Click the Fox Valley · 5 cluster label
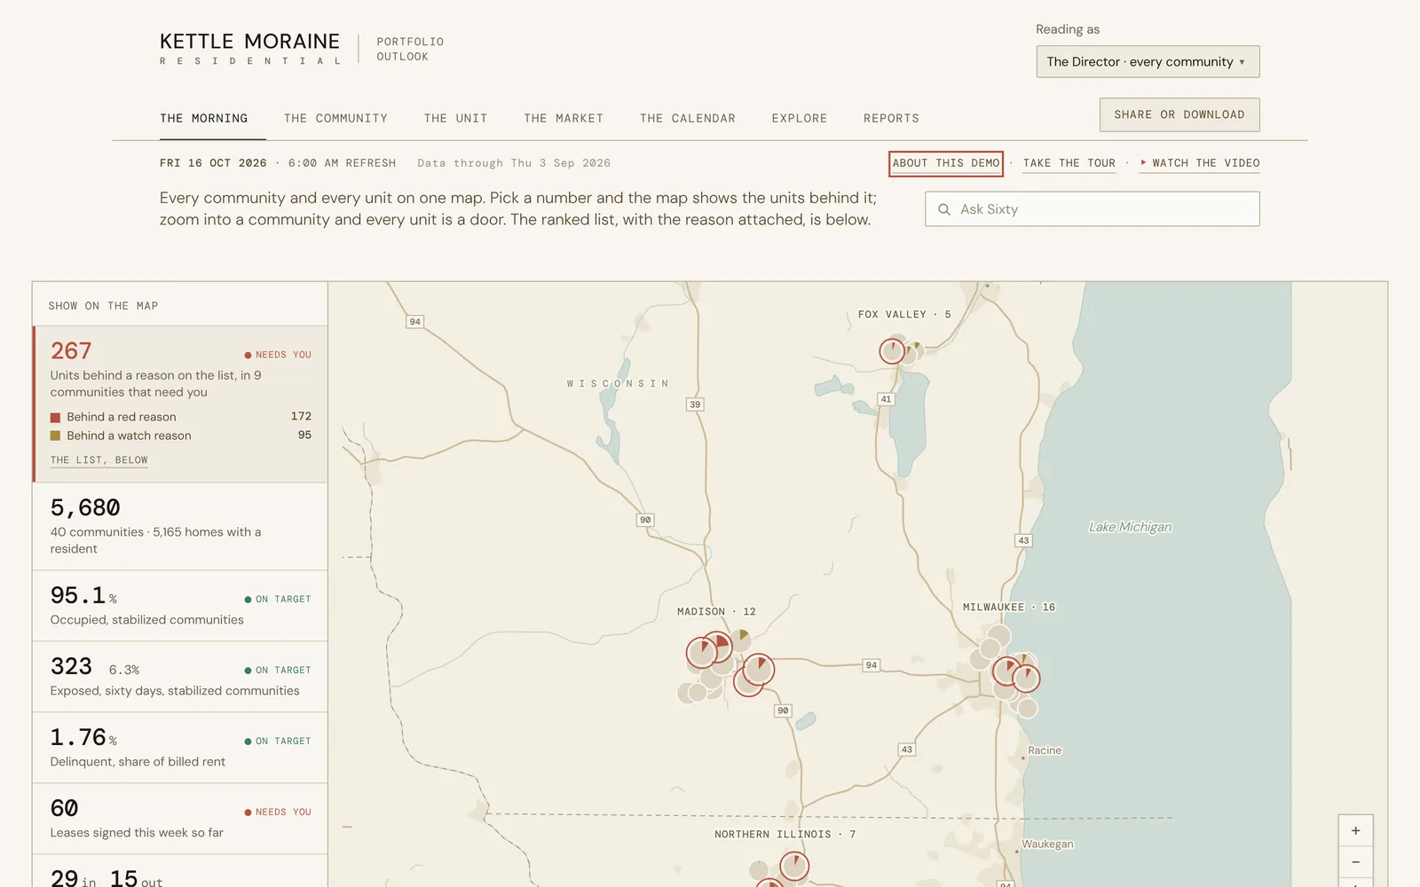 [904, 315]
